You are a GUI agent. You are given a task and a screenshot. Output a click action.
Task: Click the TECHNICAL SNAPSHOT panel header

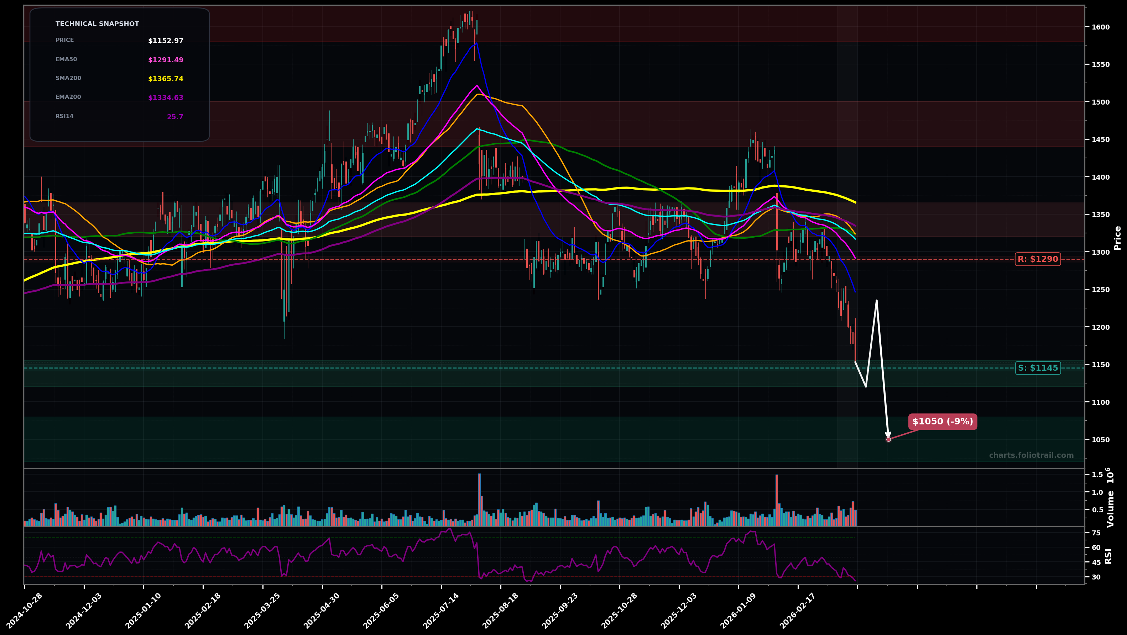click(x=97, y=23)
